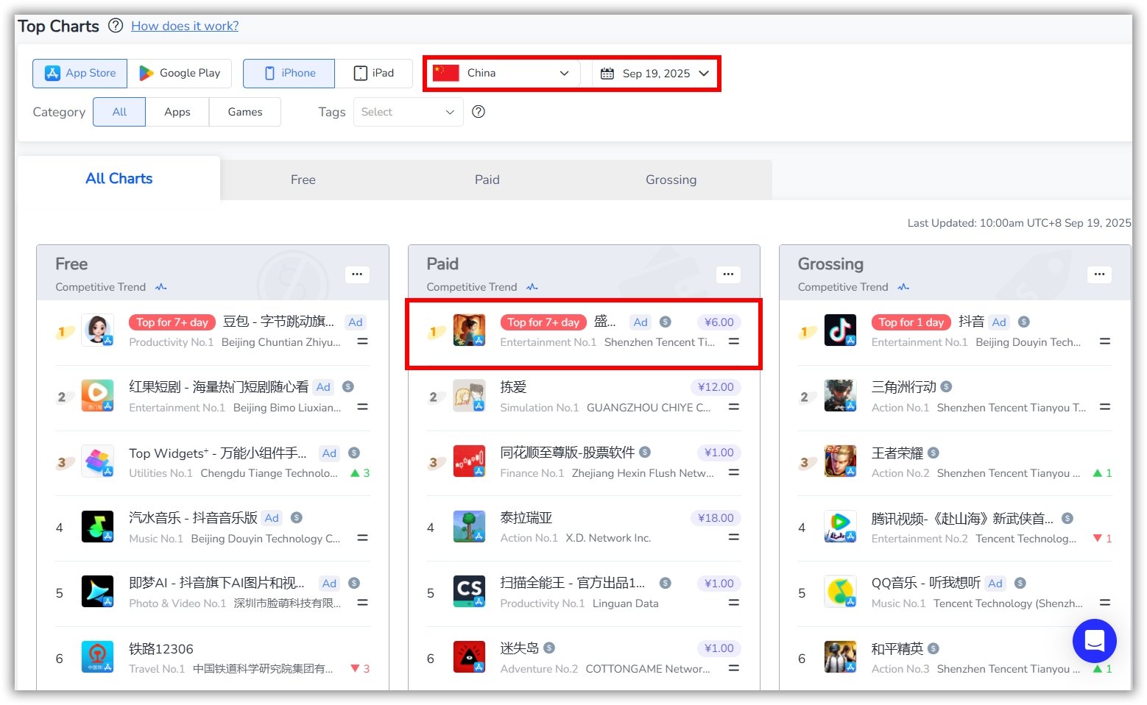Open the 拣爱 app icon

[x=469, y=396]
